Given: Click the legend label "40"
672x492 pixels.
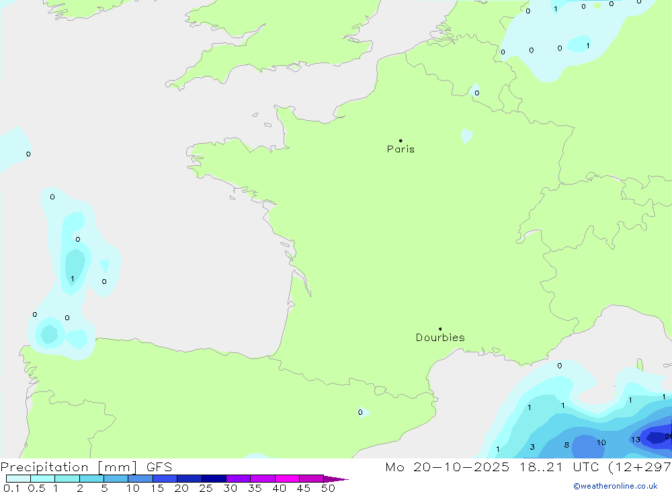Looking at the screenshot, I should (279, 488).
